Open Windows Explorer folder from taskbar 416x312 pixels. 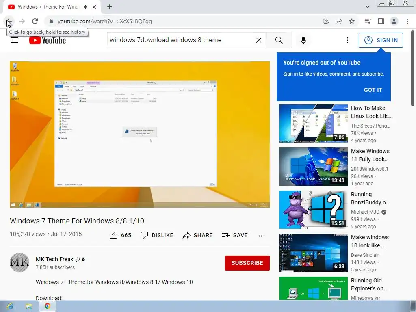29,306
